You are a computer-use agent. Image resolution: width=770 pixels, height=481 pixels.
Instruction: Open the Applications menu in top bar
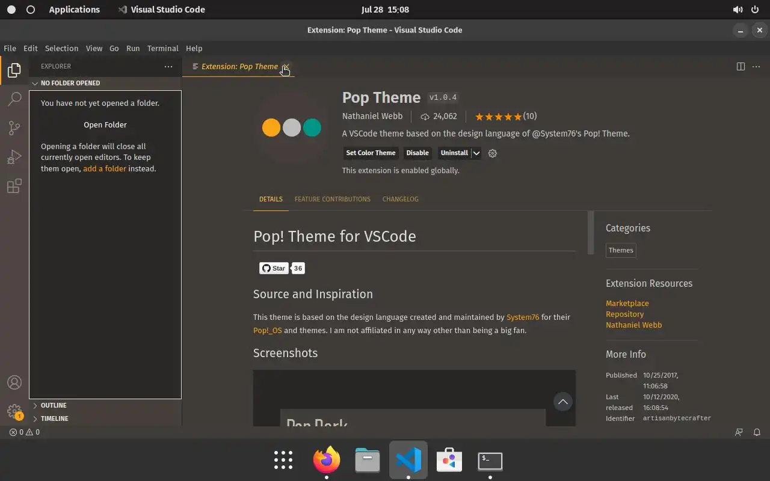tap(75, 10)
